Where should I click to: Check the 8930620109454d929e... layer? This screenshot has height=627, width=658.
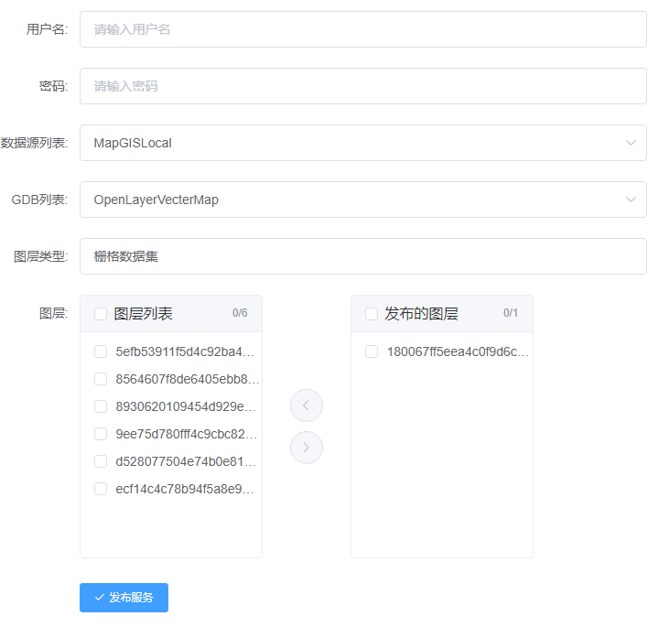101,406
